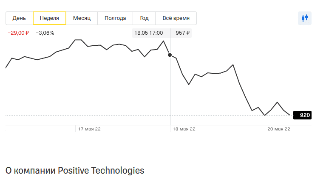Image resolution: width=326 pixels, height=180 pixels.
Task: Click the −3,06% percentage change
Action: [45, 33]
